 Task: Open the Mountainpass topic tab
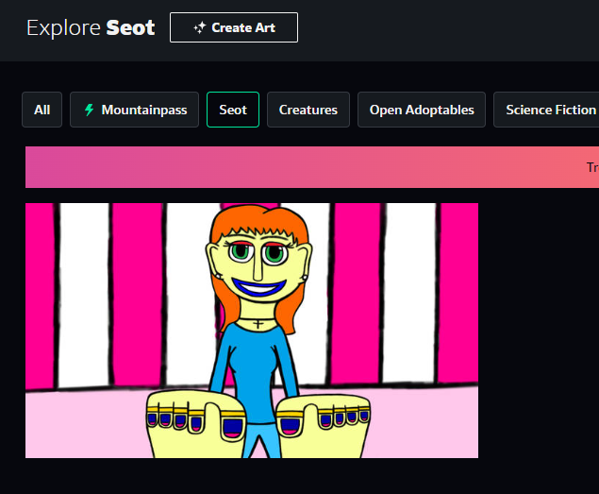pyautogui.click(x=135, y=110)
